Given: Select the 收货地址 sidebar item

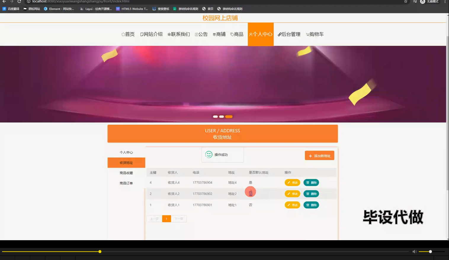Looking at the screenshot, I should coord(126,162).
